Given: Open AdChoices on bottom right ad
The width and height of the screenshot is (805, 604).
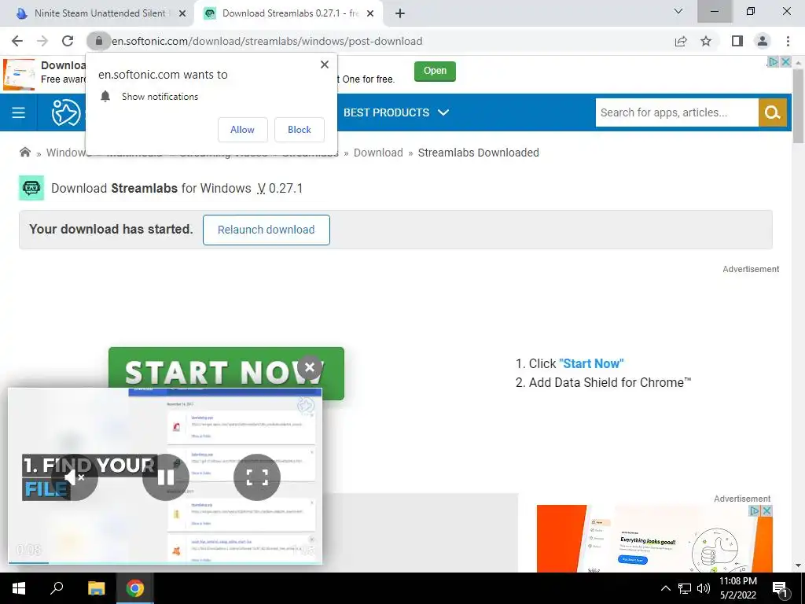Looking at the screenshot, I should pos(754,510).
